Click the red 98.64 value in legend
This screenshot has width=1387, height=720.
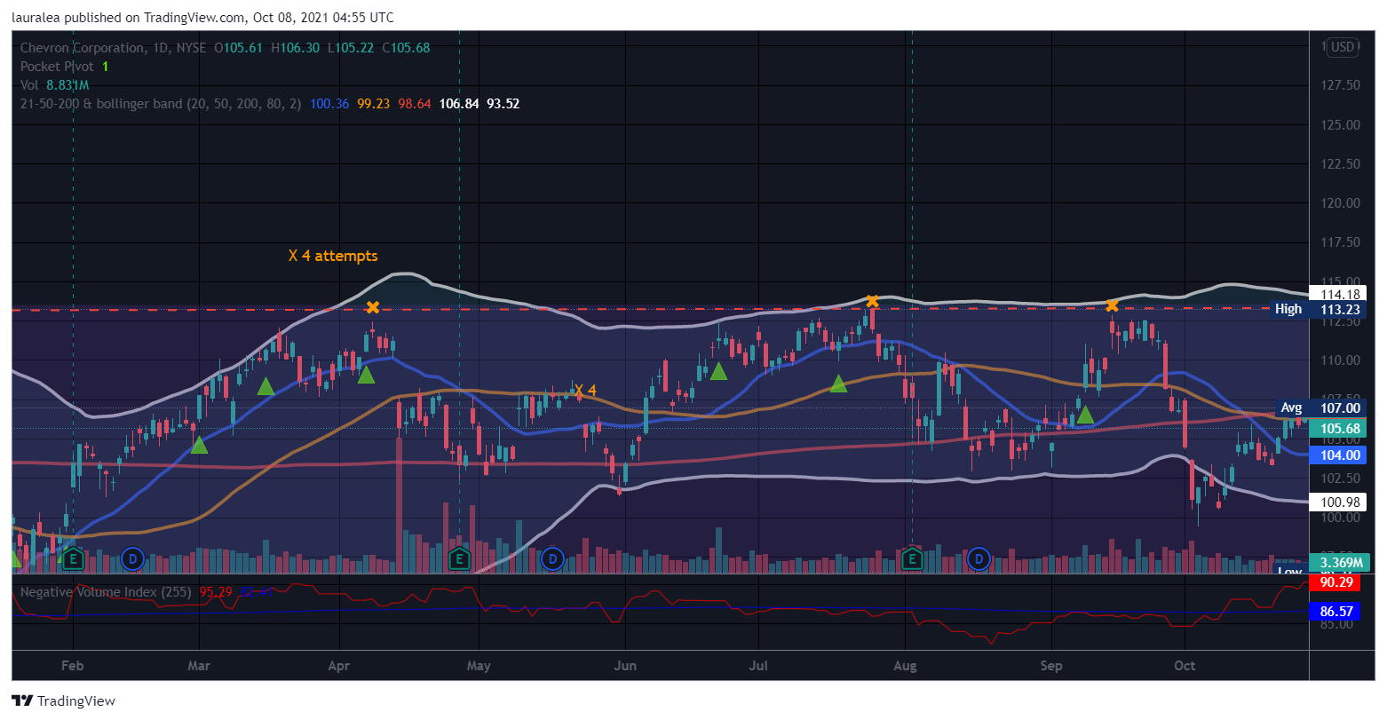[415, 104]
